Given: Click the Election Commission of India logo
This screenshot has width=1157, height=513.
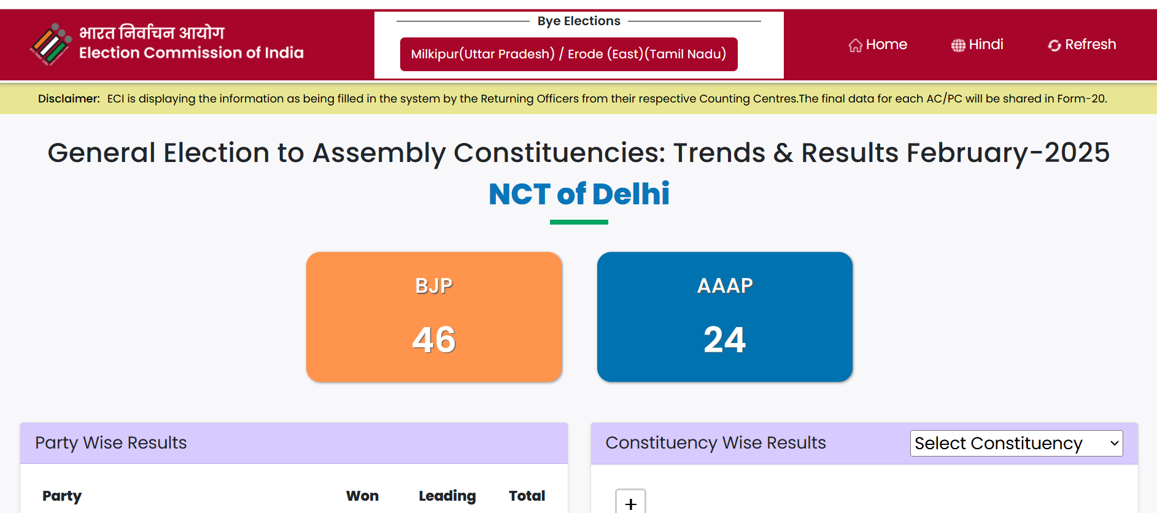Looking at the screenshot, I should click(x=50, y=44).
